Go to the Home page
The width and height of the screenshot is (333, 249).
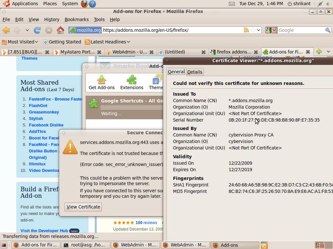click(60, 30)
